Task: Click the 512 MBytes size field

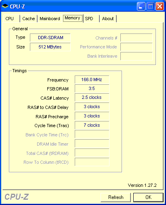Action: coord(50,47)
